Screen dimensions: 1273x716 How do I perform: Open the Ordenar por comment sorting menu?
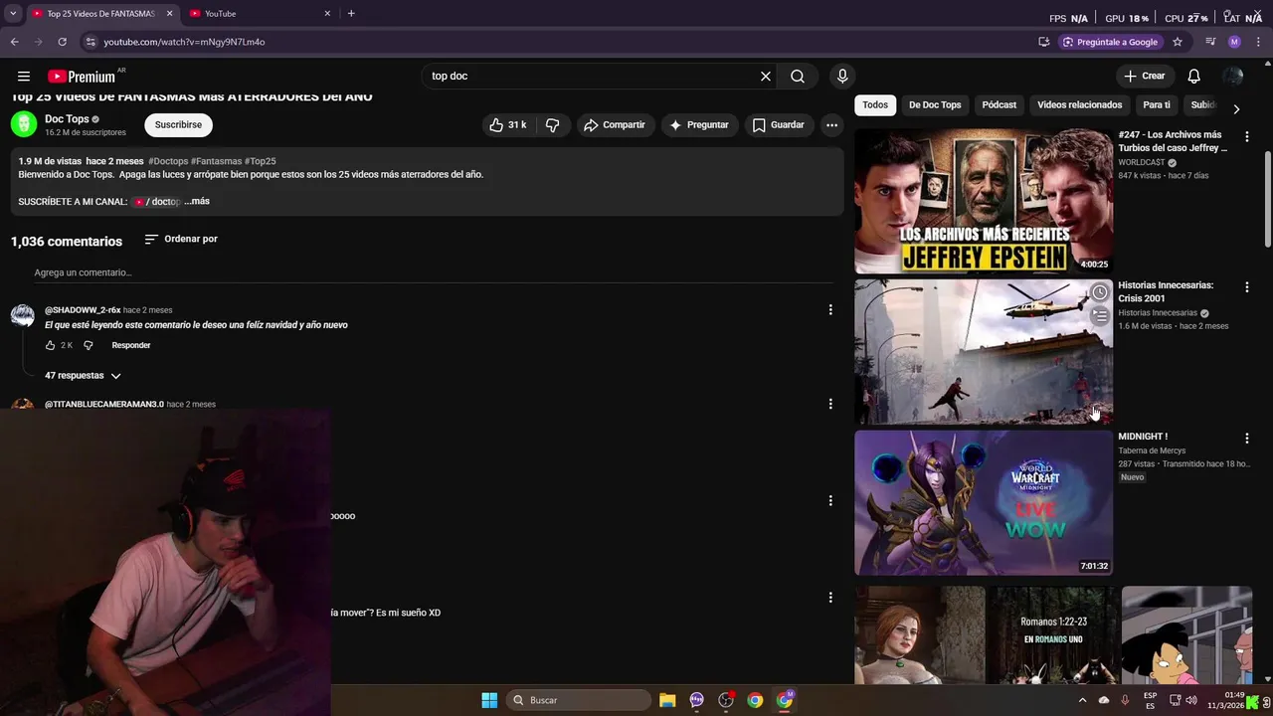181,240
